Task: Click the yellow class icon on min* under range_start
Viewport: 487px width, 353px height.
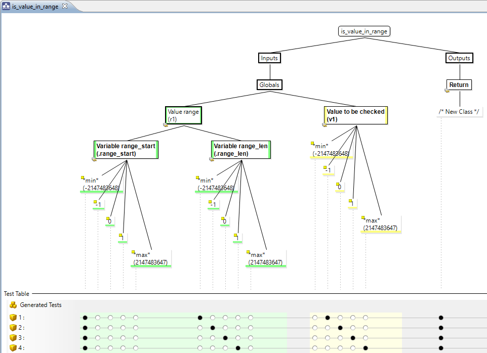Action: tap(83, 177)
